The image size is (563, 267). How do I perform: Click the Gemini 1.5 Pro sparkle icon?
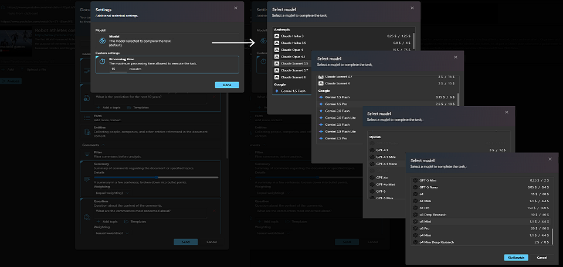tap(321, 104)
